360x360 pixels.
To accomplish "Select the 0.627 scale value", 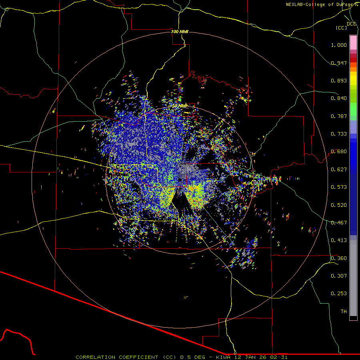I will 339,170.
